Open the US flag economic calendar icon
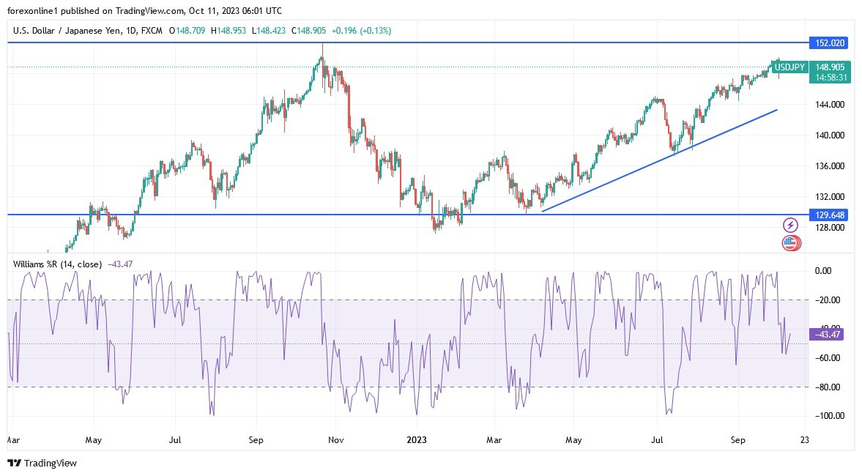 click(x=790, y=242)
